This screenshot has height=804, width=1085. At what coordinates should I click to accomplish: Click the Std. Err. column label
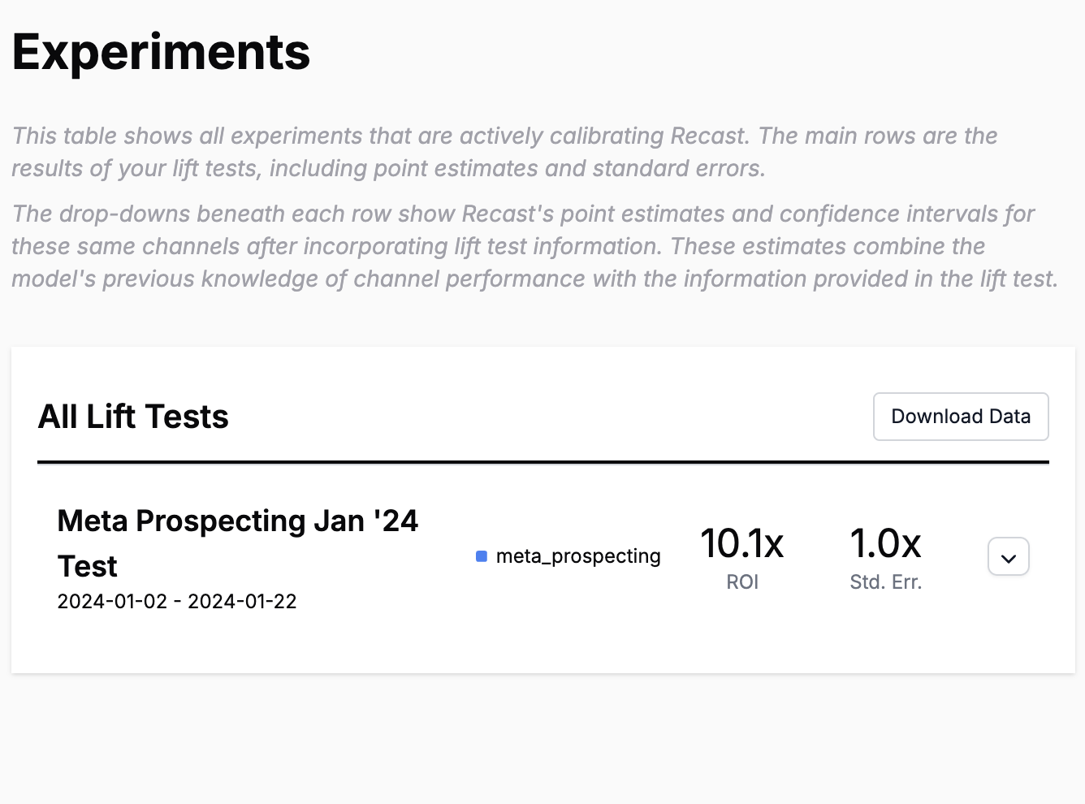[885, 581]
